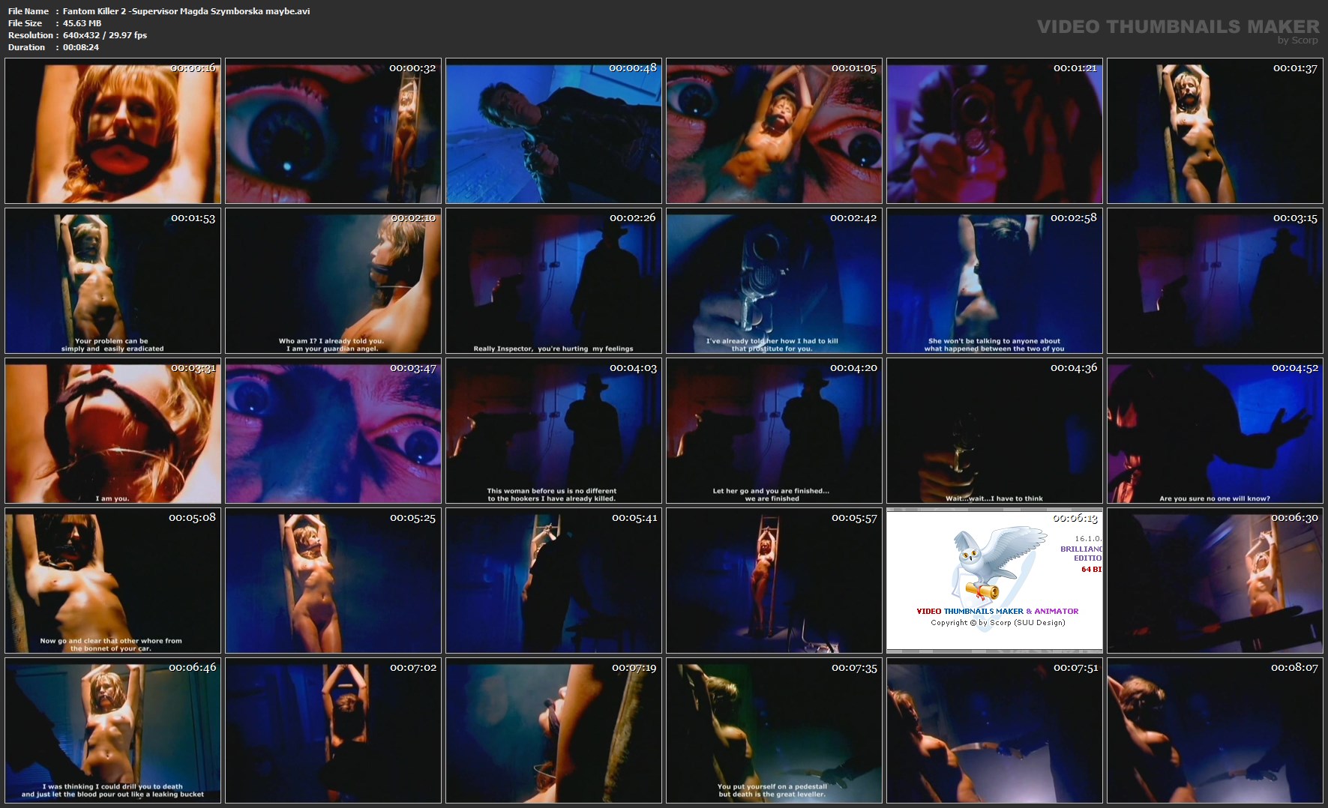Select the thumbnail timestamped 00:04:20
This screenshot has height=808, width=1328.
pos(775,431)
